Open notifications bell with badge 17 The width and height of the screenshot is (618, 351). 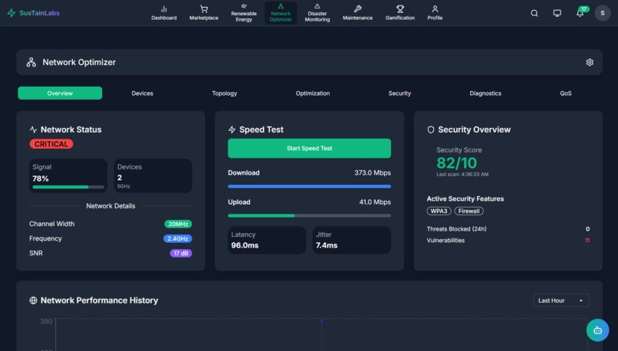coord(580,13)
